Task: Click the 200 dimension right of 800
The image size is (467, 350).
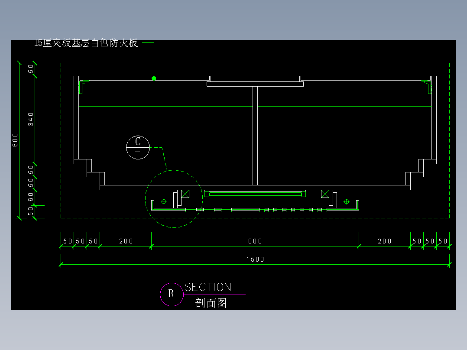Action: (385, 241)
